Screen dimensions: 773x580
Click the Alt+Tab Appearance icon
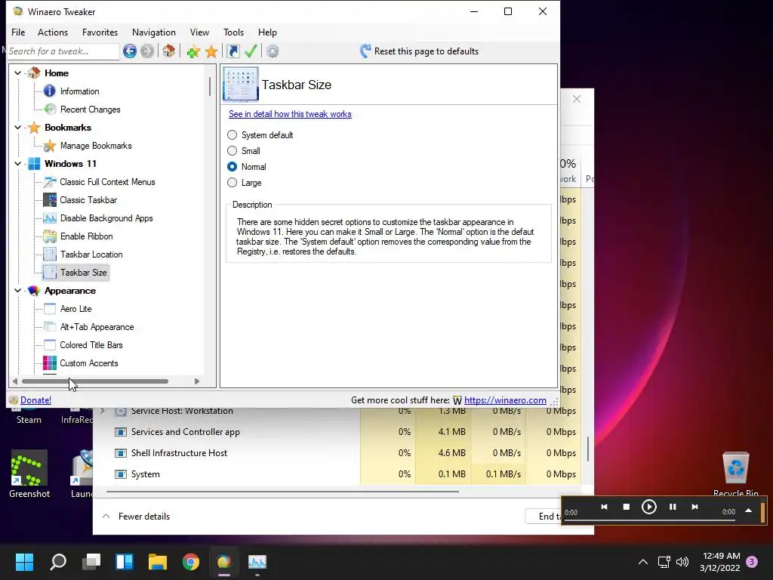pos(50,326)
